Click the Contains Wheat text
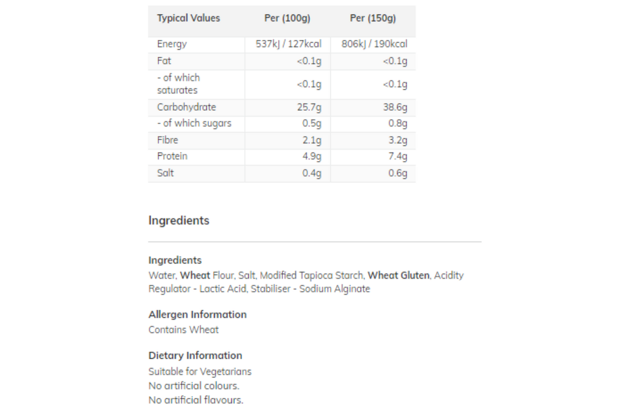The width and height of the screenshot is (628, 418). click(x=183, y=330)
